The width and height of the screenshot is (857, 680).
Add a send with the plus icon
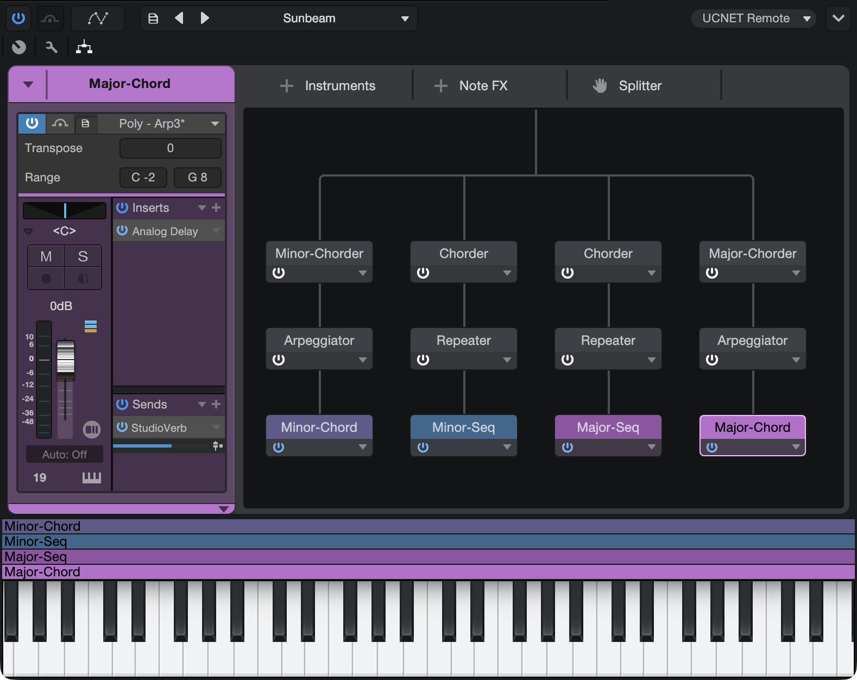216,404
